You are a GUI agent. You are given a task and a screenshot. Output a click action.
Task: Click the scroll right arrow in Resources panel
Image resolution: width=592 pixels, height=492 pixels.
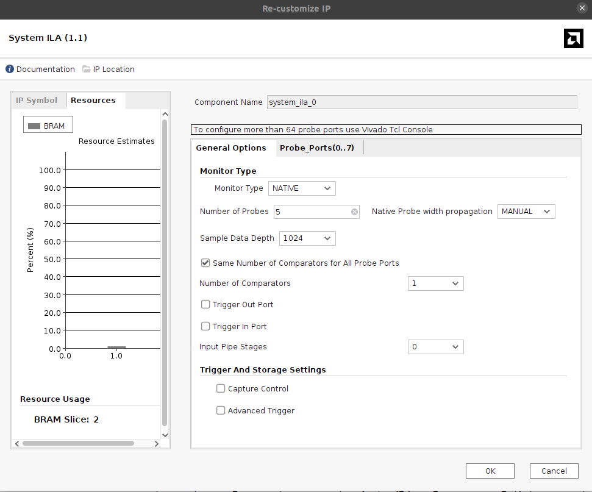click(156, 444)
